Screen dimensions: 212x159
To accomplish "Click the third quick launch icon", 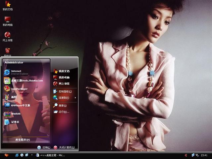I will (x=27, y=155).
